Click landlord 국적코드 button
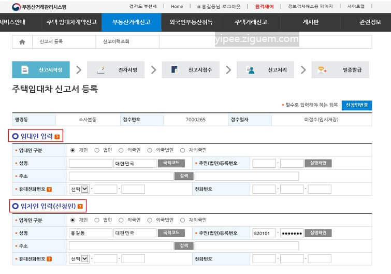Screen dimensions: 391x274 point(171,163)
